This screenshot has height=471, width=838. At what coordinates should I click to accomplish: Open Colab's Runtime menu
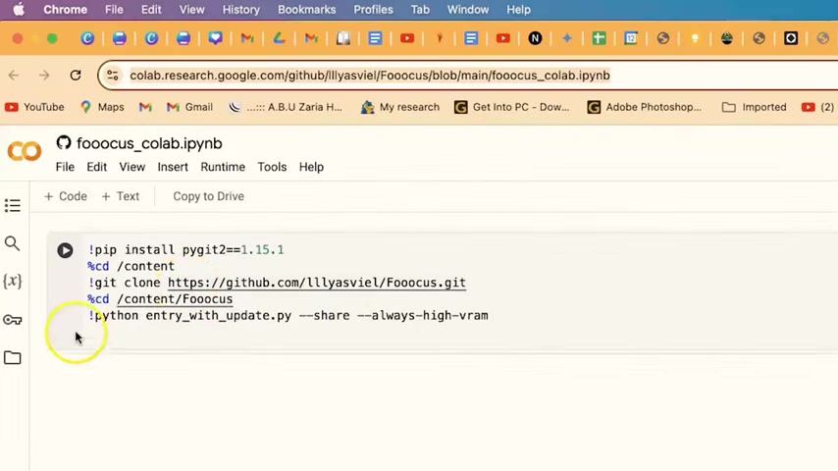(x=223, y=167)
